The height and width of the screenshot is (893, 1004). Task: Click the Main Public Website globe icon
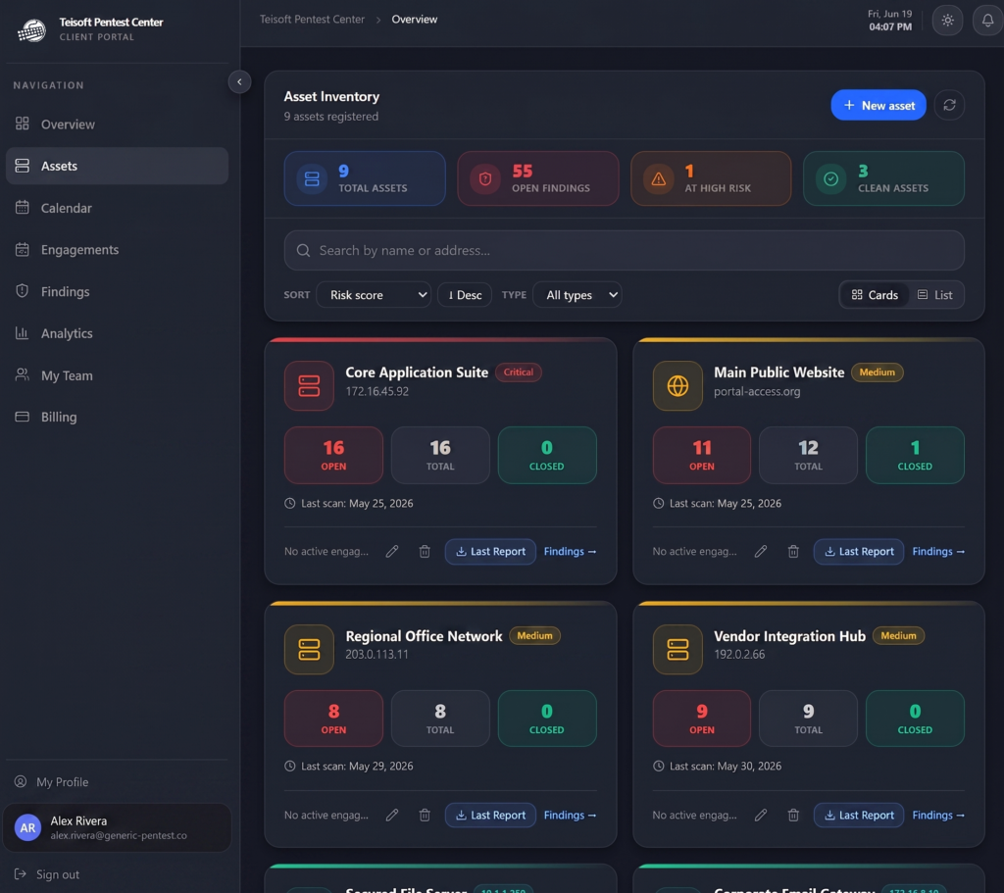point(678,385)
